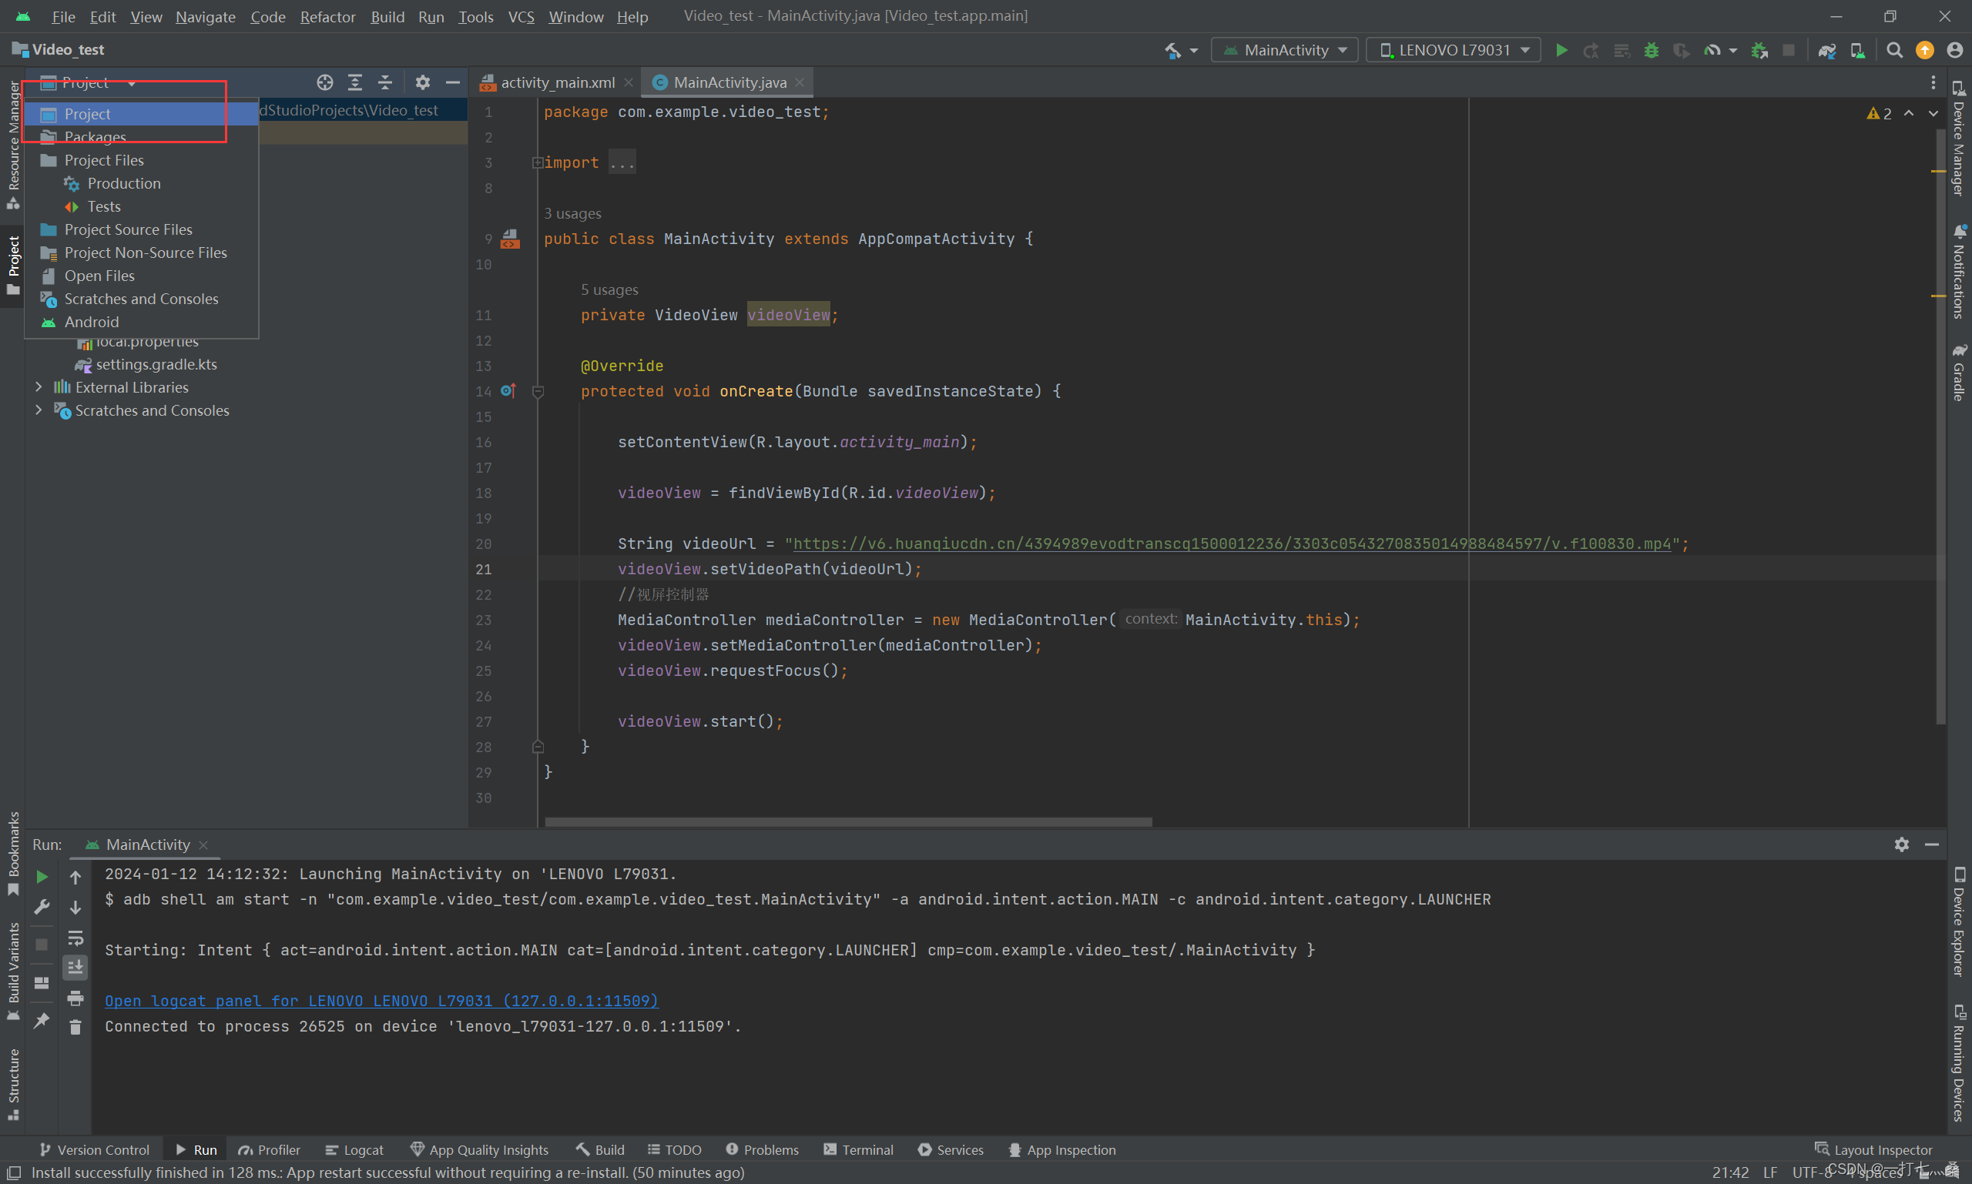The image size is (1972, 1184).
Task: Expand the folded import block
Action: (538, 162)
